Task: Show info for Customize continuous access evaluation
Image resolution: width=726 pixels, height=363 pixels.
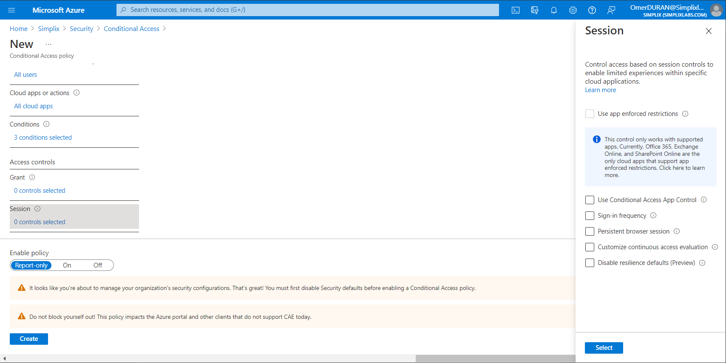Action: tap(715, 247)
